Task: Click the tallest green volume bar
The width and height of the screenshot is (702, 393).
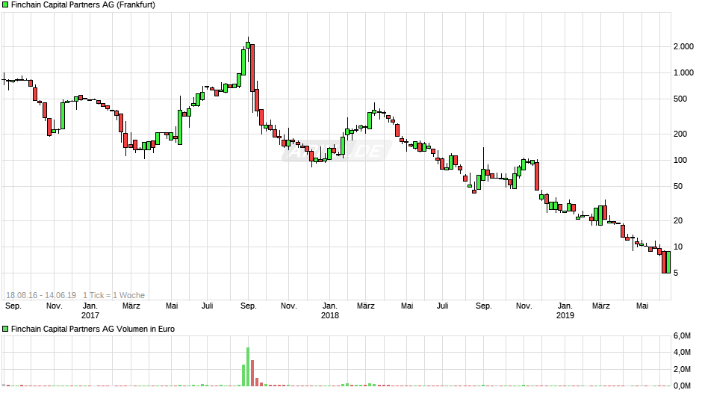Action: tap(248, 367)
